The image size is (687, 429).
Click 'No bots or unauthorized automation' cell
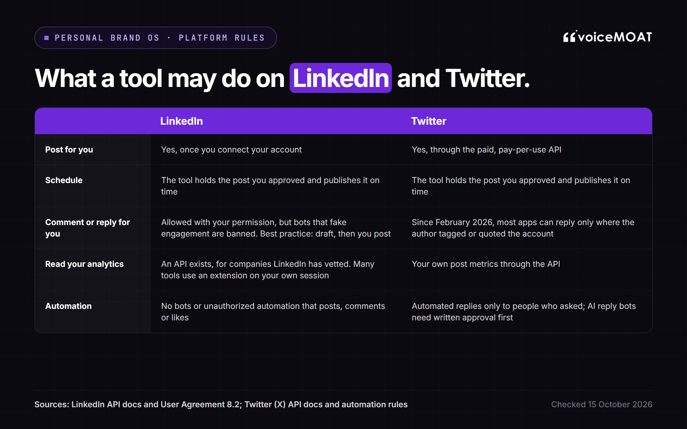point(273,312)
